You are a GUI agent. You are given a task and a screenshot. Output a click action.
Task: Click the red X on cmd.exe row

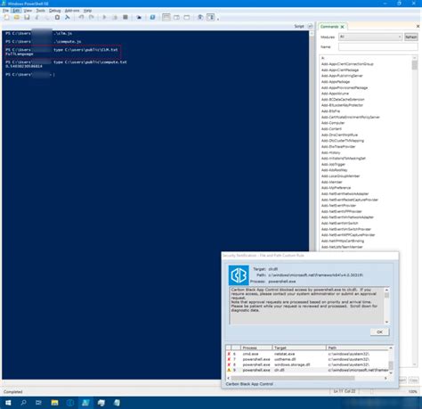(229, 354)
